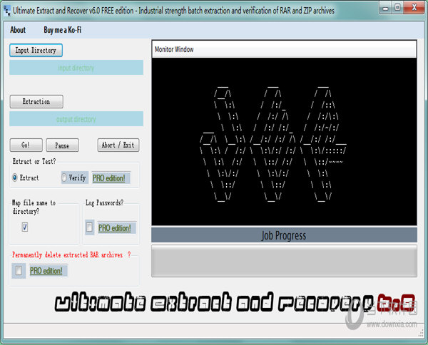Open the About menu
The width and height of the screenshot is (428, 345).
click(18, 30)
